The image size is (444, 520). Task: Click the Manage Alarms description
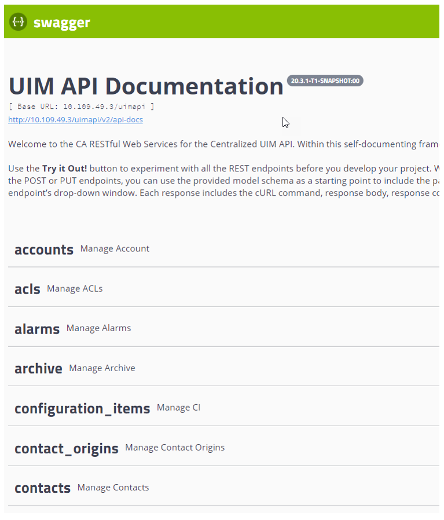[98, 328]
